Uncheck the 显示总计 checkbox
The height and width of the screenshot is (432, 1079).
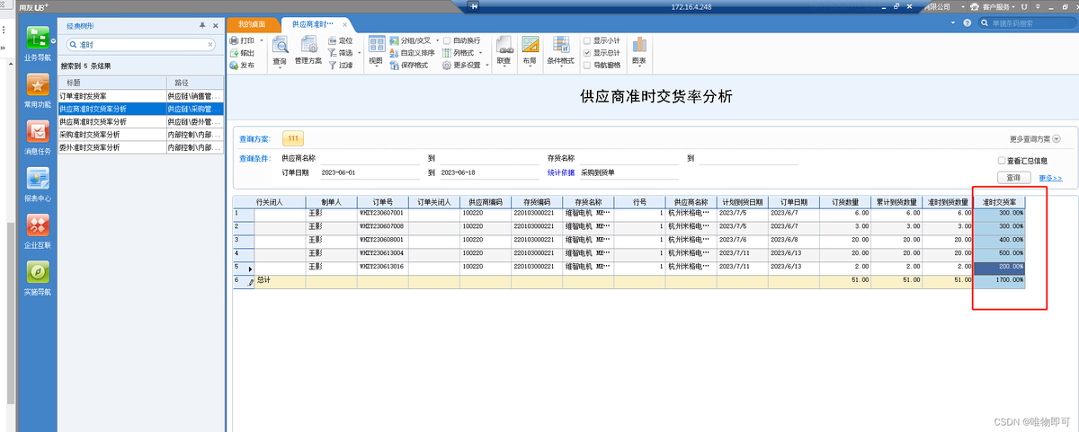(x=587, y=53)
